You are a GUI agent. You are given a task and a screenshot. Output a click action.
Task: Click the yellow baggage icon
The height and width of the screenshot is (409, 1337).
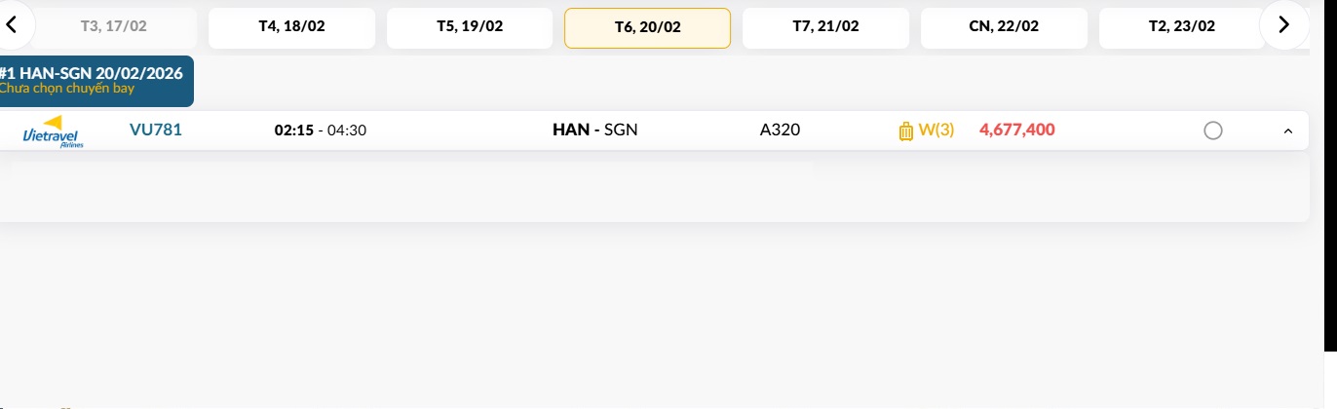(905, 130)
